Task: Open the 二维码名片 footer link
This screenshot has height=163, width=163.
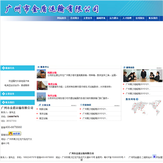Action: 147,158
